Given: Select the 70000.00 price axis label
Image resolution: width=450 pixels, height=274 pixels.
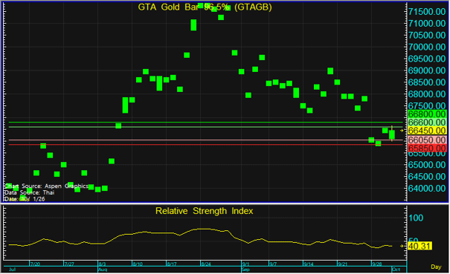Looking at the screenshot, I should [x=427, y=47].
